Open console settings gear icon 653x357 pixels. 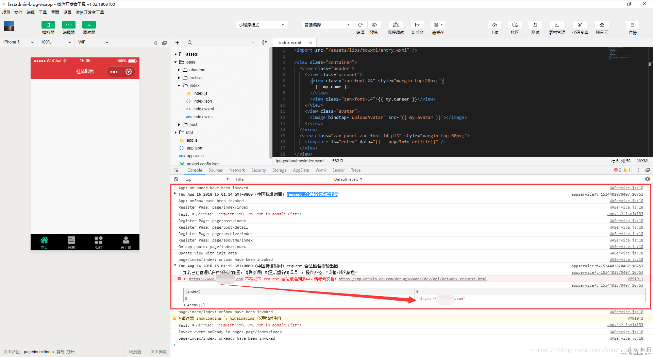[647, 179]
